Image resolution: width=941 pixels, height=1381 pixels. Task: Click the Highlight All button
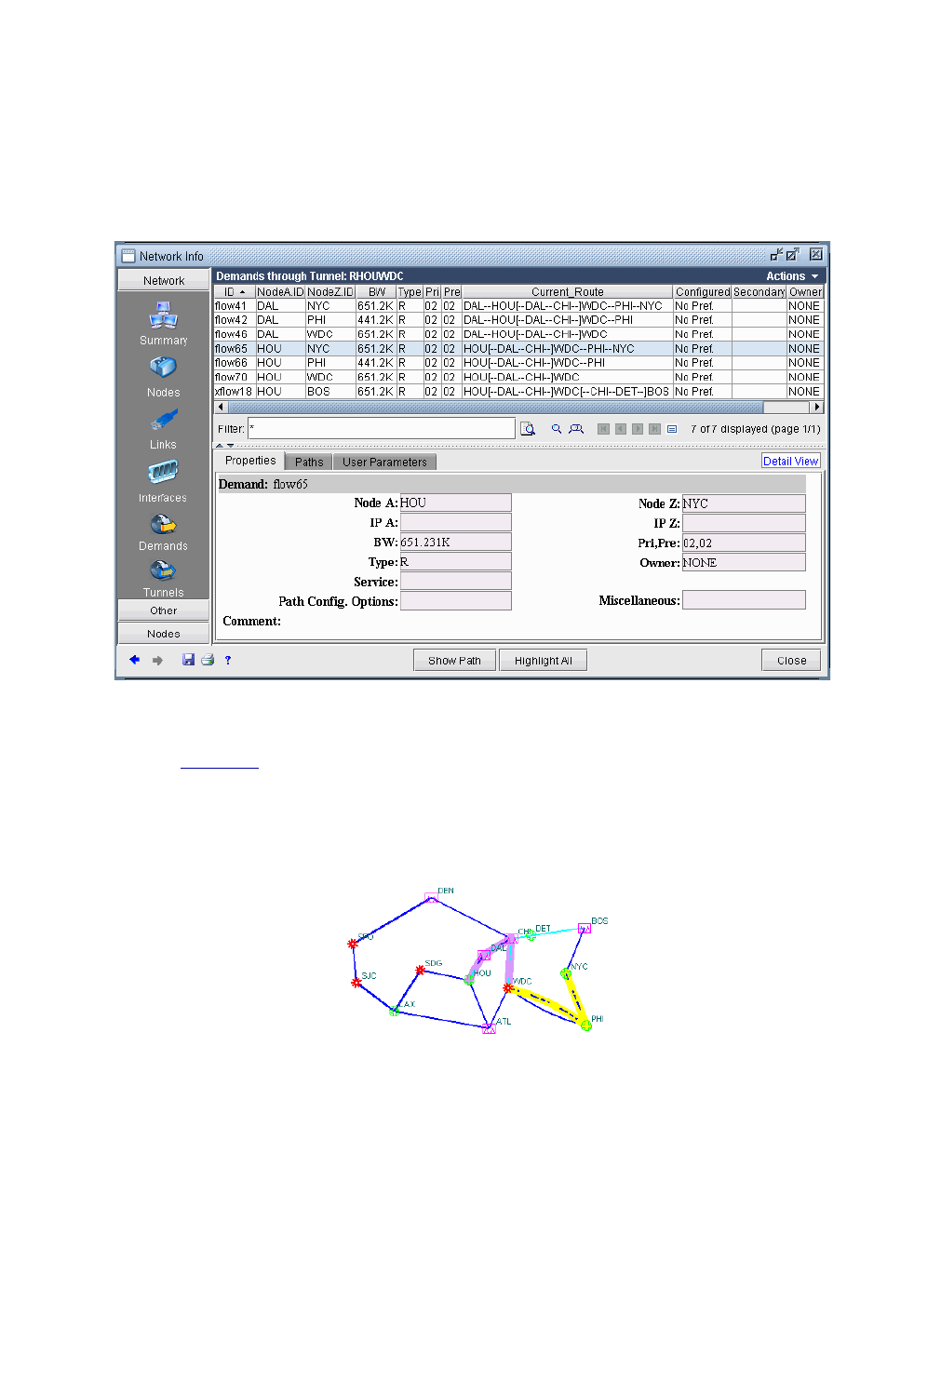click(x=544, y=661)
